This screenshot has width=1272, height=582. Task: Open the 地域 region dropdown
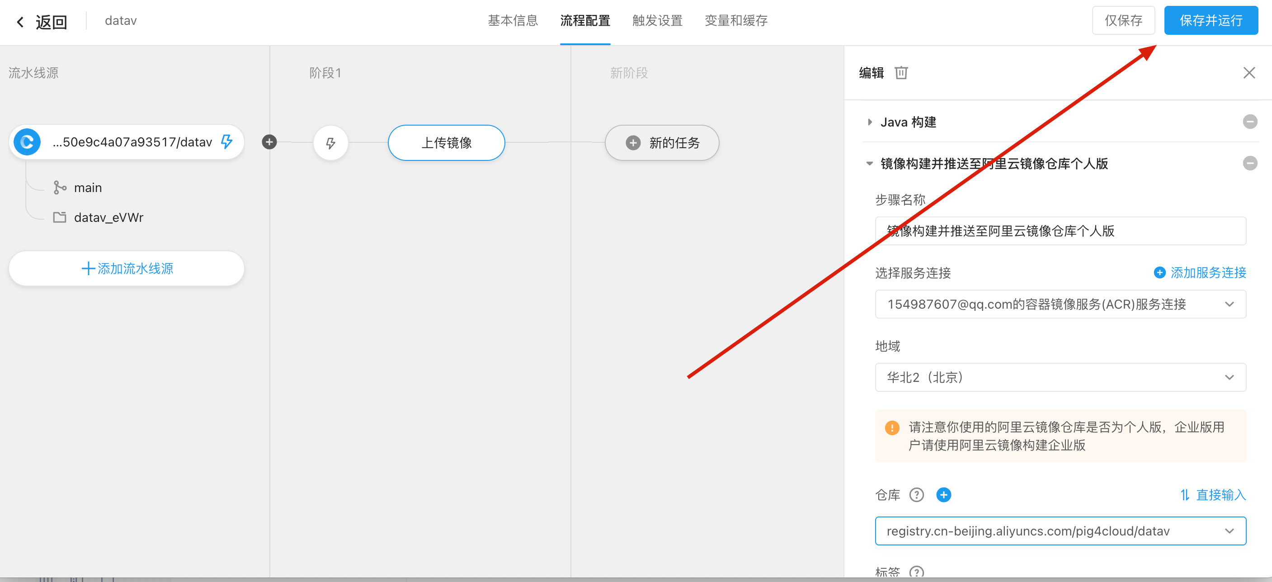point(1060,377)
